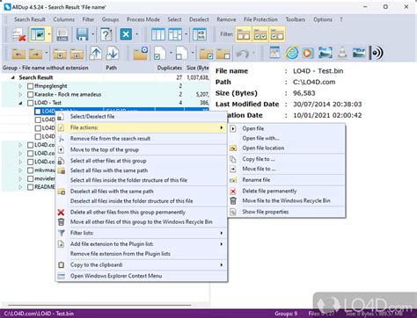Click the blue X close toolbar icon
This screenshot has height=318, width=417.
[x=126, y=34]
